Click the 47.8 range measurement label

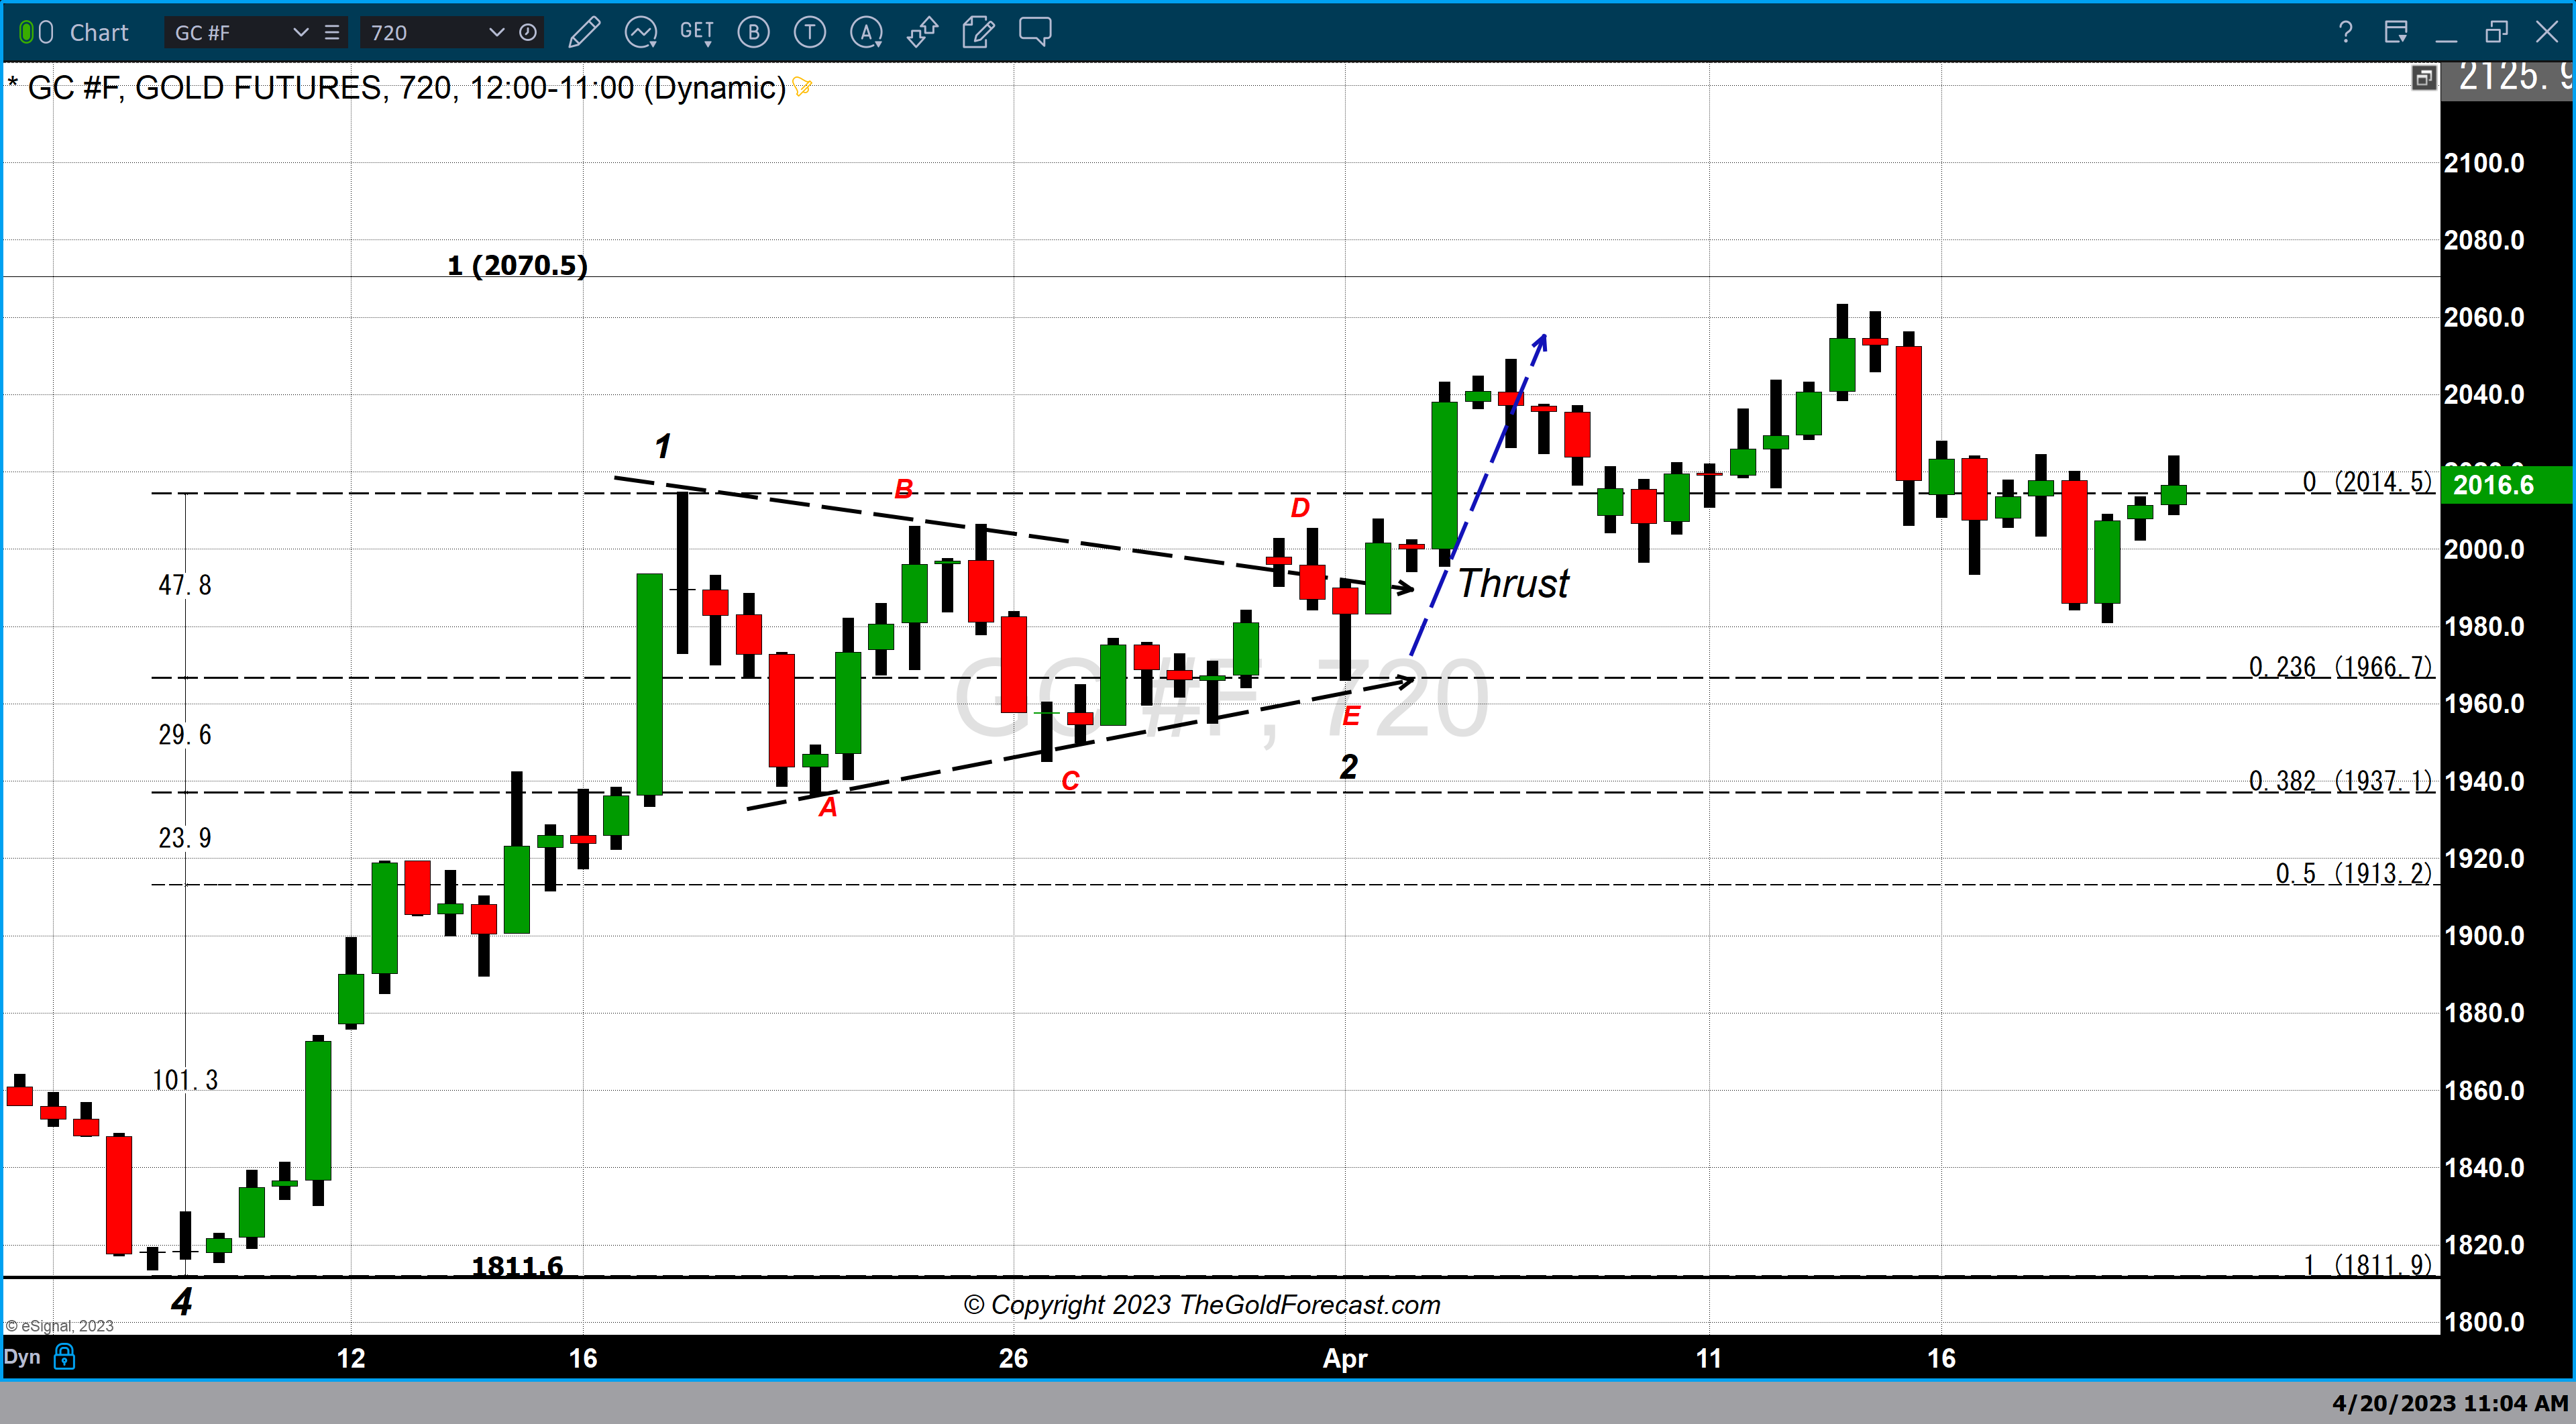[x=185, y=585]
